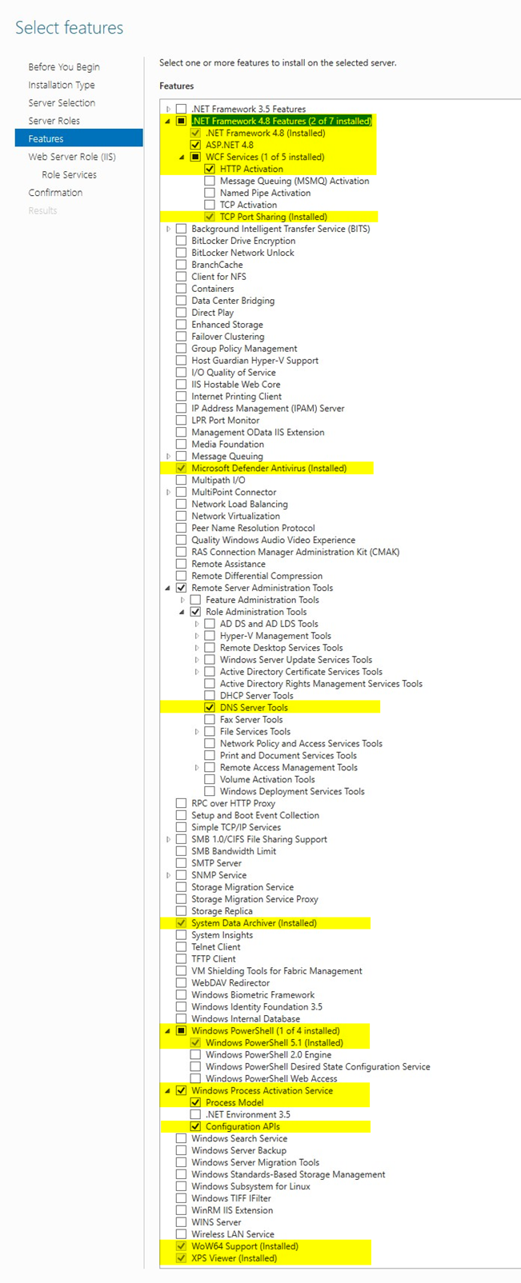521x1283 pixels.
Task: Expand the MultiPoint Connector node
Action: point(168,492)
